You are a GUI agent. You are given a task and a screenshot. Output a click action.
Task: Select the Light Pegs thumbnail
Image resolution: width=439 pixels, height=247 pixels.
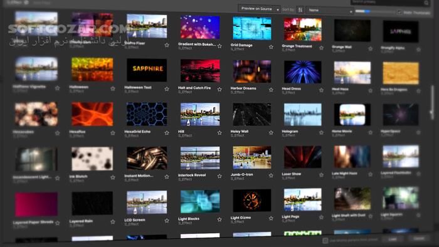303,199
